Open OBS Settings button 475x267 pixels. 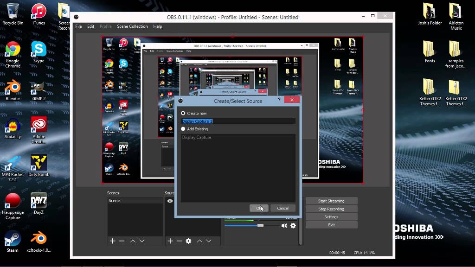click(x=331, y=217)
